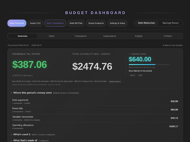Screen dimensions: 190x142
Task: Click the 8 days to next payday text
Action: [x=173, y=45]
